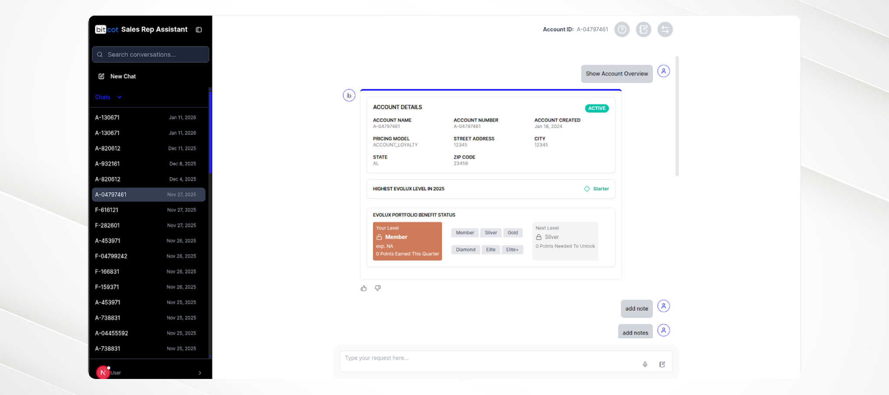Click the Show Account Overview button
889x395 pixels.
click(x=616, y=74)
